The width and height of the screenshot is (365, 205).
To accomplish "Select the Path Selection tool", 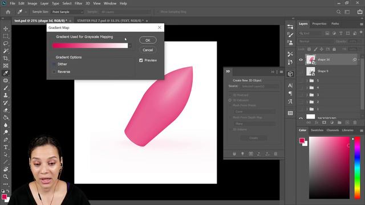I will pyautogui.click(x=6, y=154).
